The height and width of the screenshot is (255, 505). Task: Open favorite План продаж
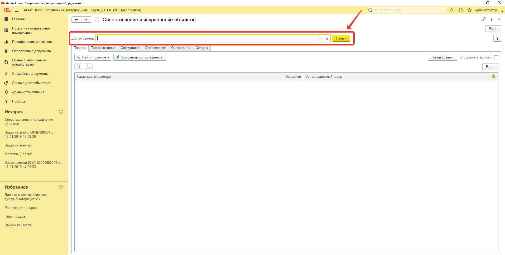(15, 217)
